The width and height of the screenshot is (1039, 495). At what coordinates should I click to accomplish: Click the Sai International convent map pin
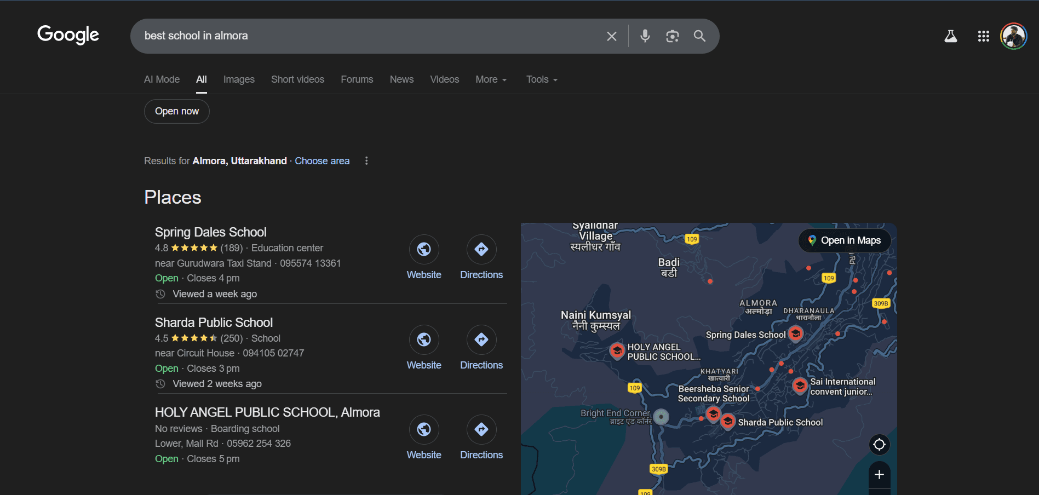tap(800, 385)
